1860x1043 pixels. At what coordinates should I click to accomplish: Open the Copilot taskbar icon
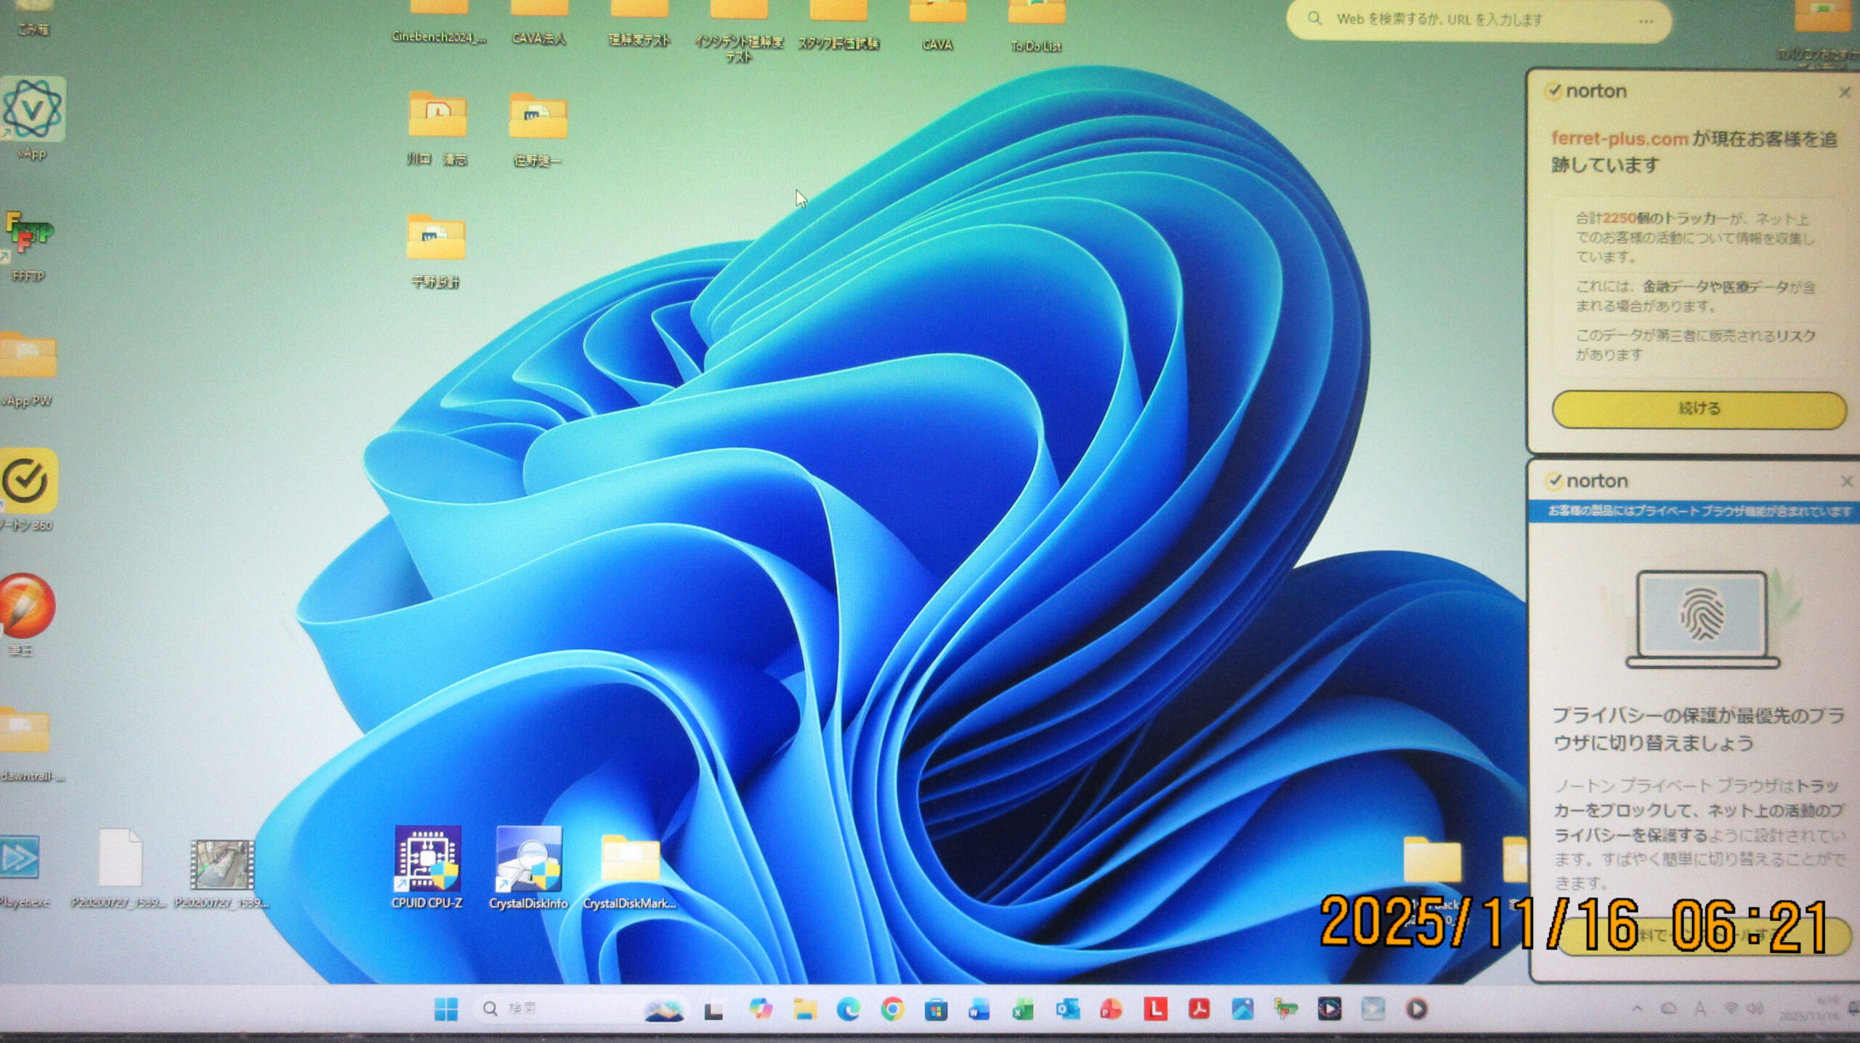click(760, 1009)
